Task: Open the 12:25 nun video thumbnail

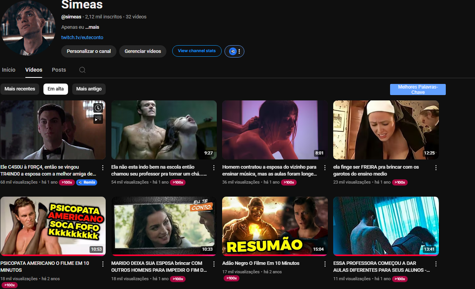Action: coord(386,130)
